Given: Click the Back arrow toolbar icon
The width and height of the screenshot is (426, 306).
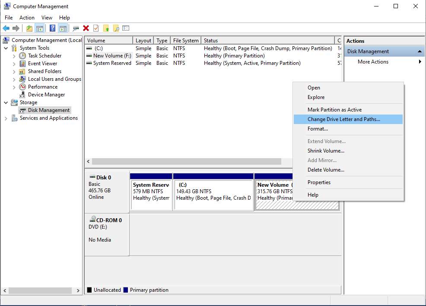Looking at the screenshot, I should tap(6, 28).
